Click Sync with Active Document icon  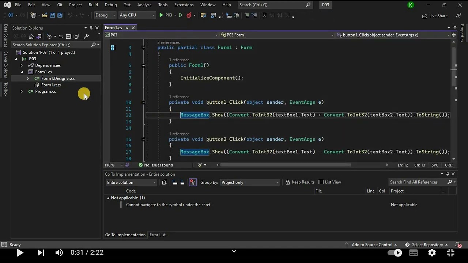(x=61, y=36)
